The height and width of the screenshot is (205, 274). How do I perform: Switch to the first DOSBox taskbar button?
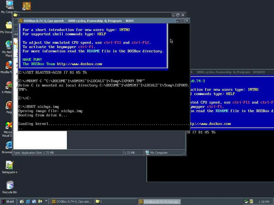coord(72,202)
